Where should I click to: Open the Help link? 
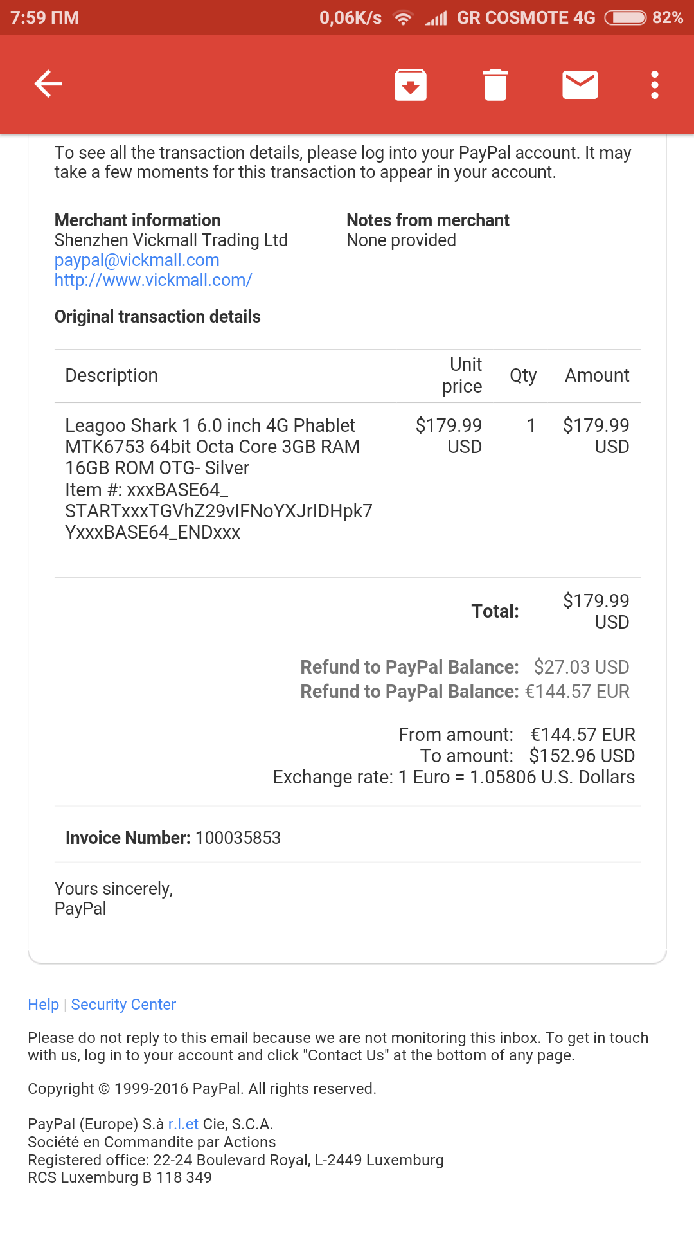(x=43, y=1005)
